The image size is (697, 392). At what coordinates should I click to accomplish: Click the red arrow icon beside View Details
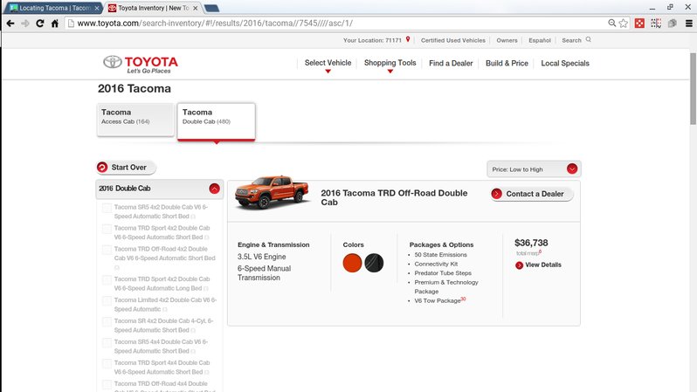(519, 265)
